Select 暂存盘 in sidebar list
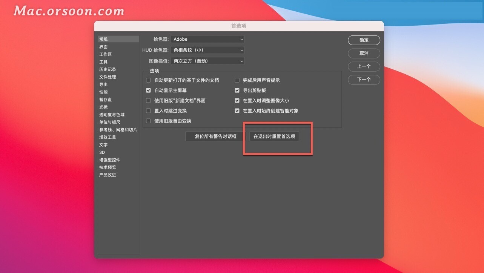The height and width of the screenshot is (273, 484). coord(118,100)
